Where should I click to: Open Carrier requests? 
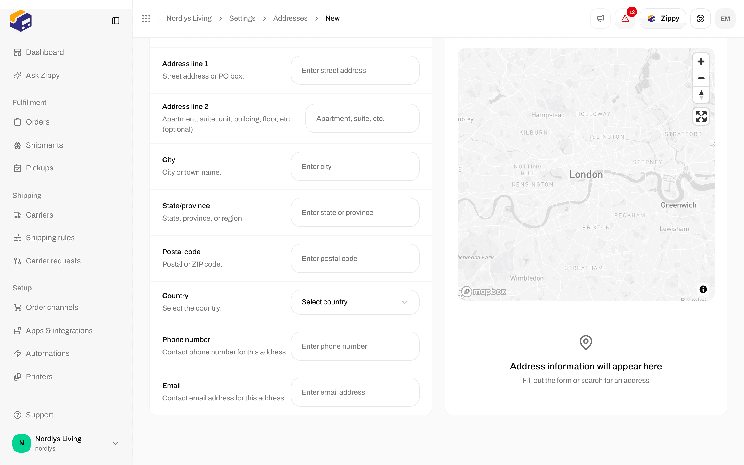(47, 261)
